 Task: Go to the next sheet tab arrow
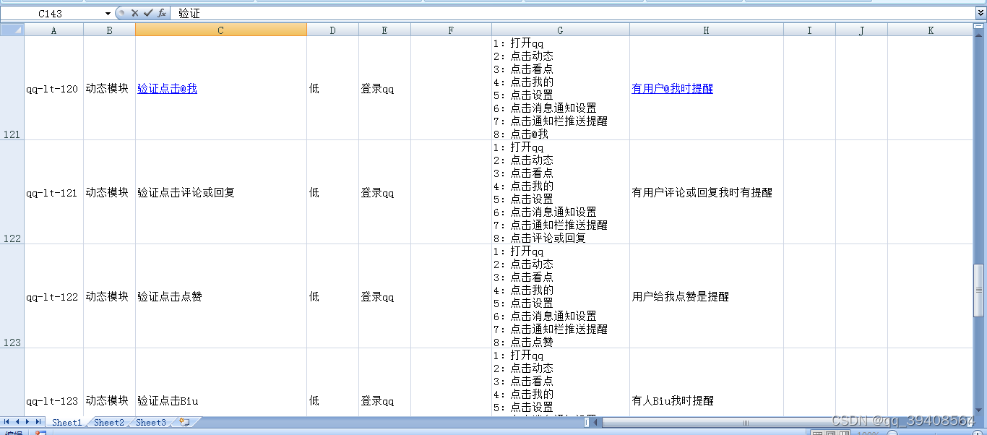(x=28, y=422)
